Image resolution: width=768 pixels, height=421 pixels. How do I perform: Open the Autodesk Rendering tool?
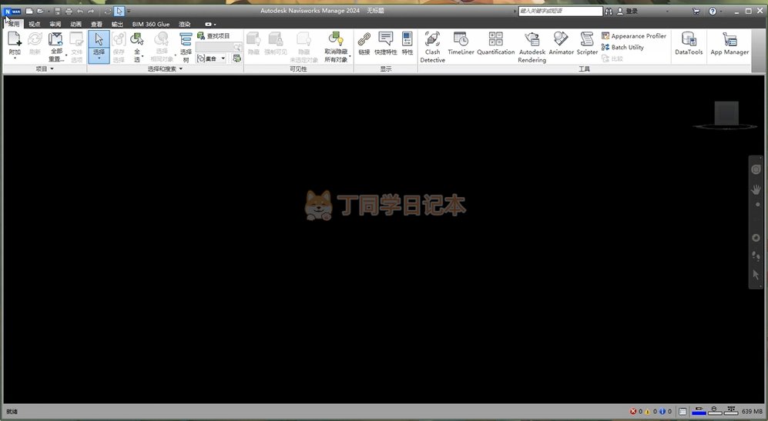532,46
